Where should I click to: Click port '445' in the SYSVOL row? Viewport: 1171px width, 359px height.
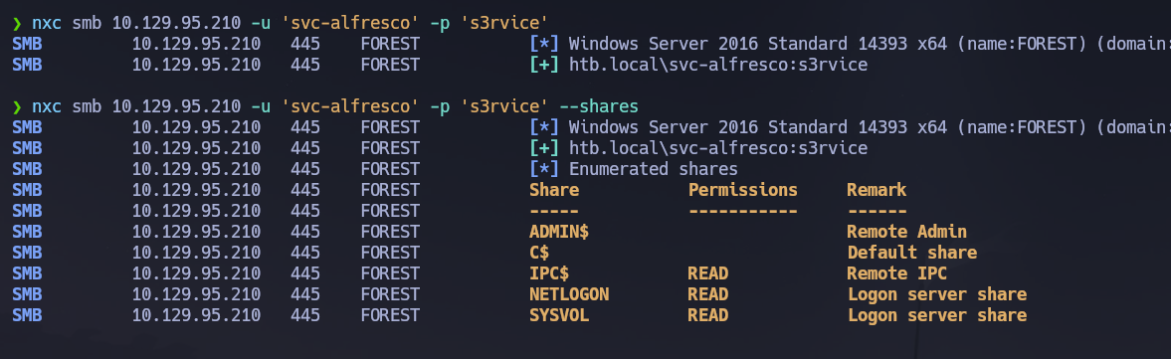tap(305, 315)
